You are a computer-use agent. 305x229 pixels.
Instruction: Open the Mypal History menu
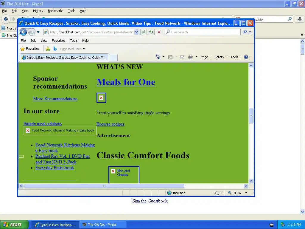[38, 11]
